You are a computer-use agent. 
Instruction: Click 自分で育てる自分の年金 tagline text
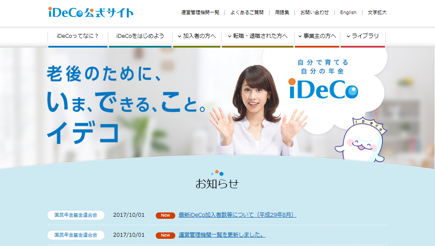323,67
